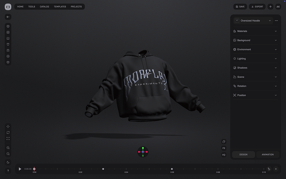Viewport: 286px width, 179px height.
Task: Open the four-circle elements icon
Action: point(8,32)
